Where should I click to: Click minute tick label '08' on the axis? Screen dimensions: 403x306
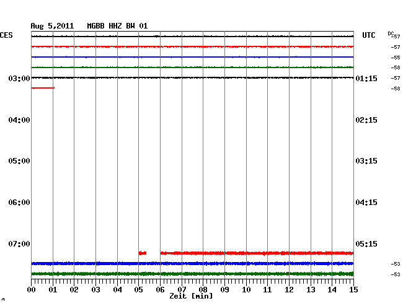point(203,290)
